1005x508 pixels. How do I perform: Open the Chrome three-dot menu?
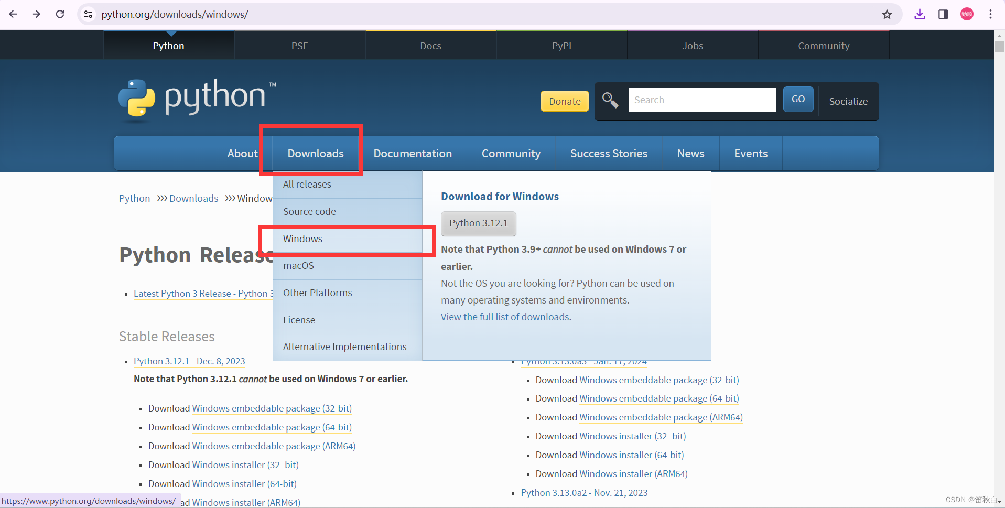pyautogui.click(x=990, y=14)
